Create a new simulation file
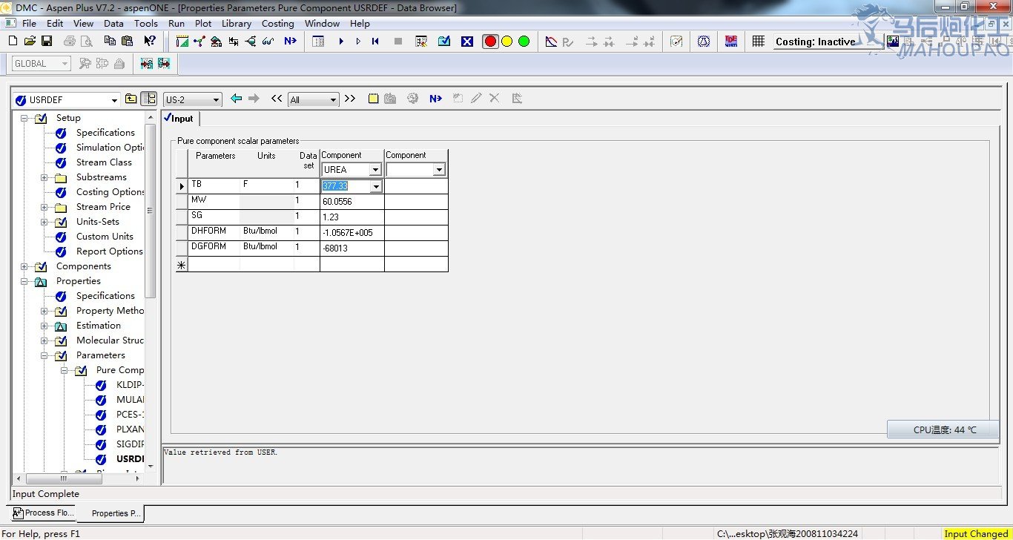Screen dimensions: 1013x540 [13, 42]
